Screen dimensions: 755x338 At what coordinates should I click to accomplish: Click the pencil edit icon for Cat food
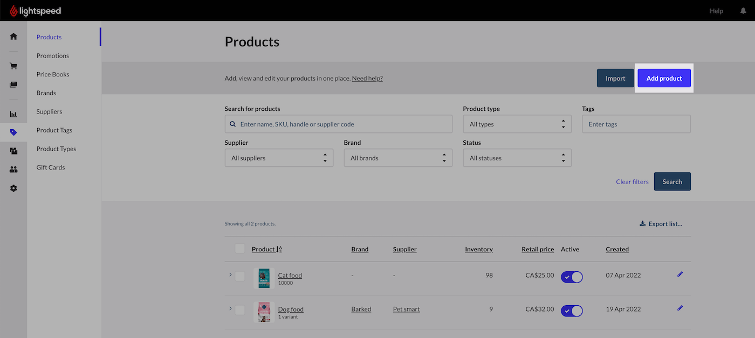(680, 274)
